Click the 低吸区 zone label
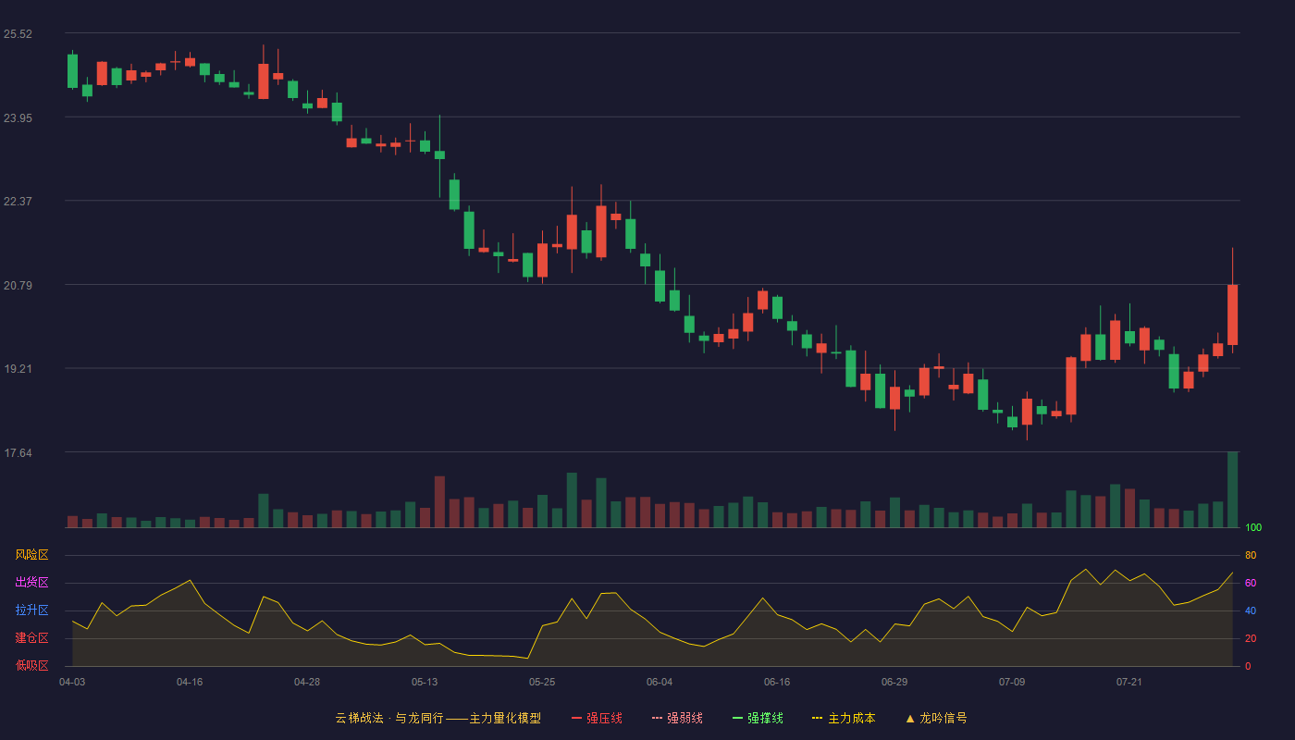Screen dimensions: 1295x740 tap(31, 666)
